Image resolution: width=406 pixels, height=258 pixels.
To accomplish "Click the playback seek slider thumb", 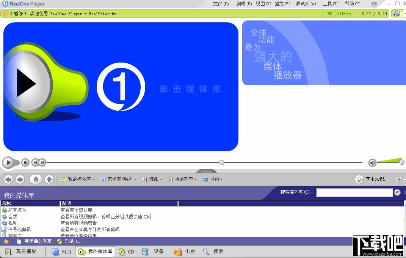I will click(222, 163).
